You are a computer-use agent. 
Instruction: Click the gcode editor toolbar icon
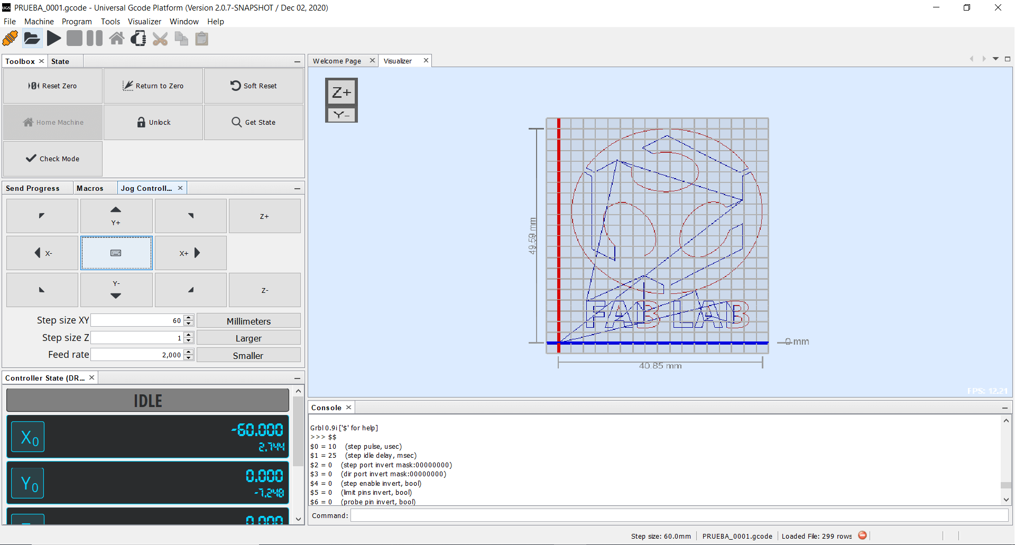tap(139, 39)
